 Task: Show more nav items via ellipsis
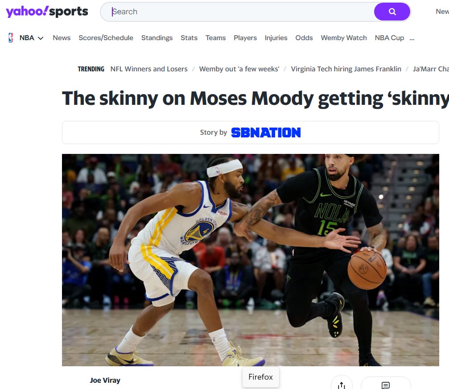coord(412,38)
